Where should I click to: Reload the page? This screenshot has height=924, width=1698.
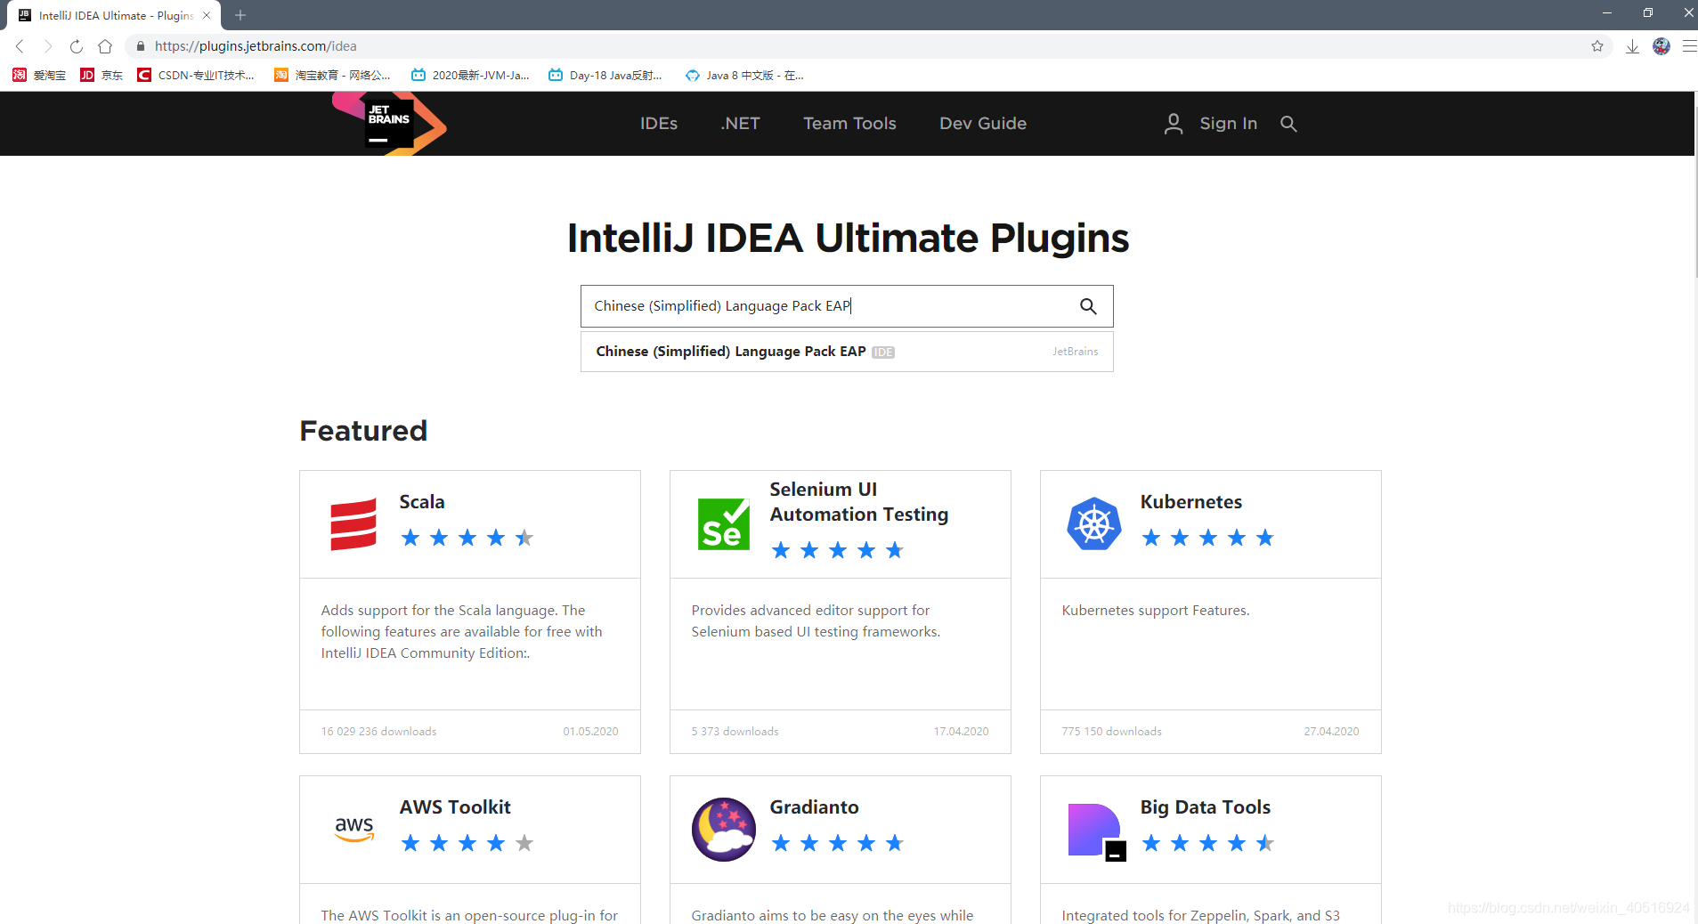77,46
